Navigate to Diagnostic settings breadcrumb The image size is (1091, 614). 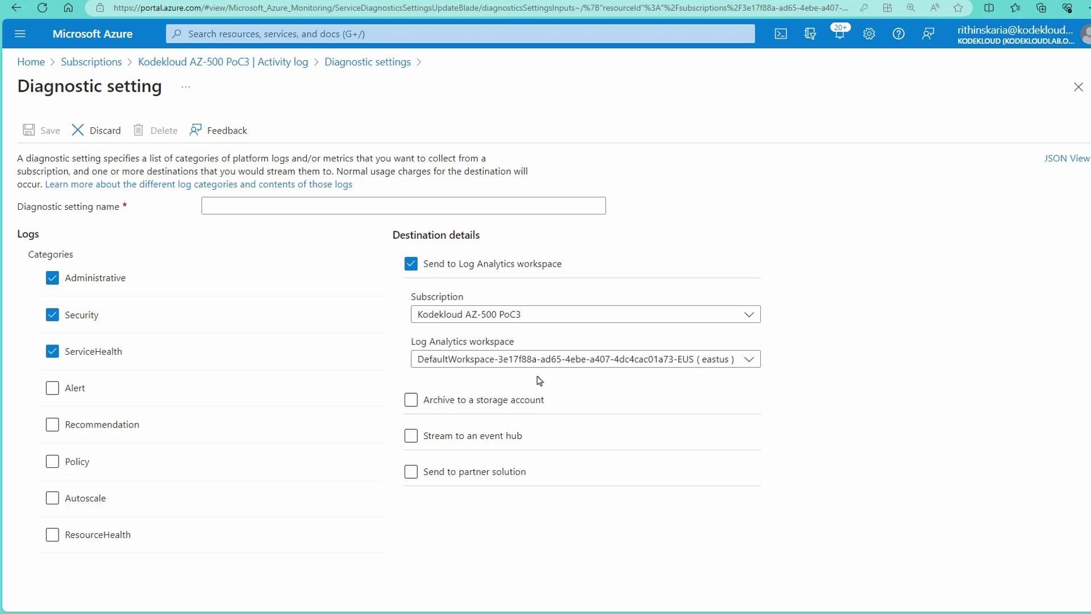pyautogui.click(x=367, y=62)
